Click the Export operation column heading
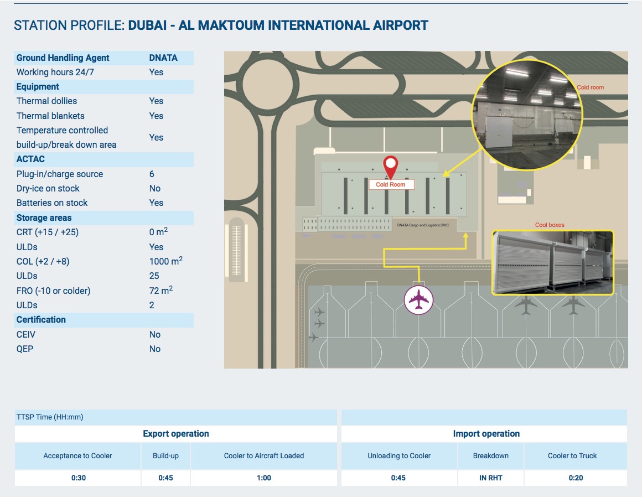642x497 pixels. click(176, 434)
